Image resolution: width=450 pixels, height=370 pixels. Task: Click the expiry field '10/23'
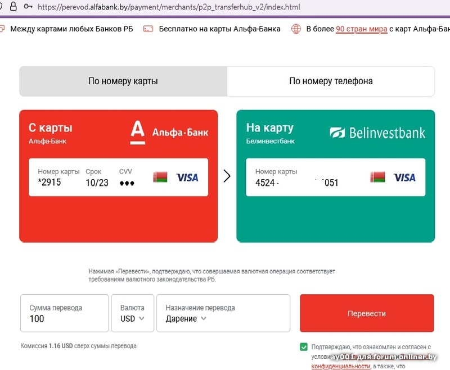pyautogui.click(x=97, y=177)
